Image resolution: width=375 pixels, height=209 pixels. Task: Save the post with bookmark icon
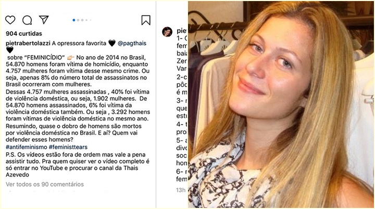pos(146,20)
